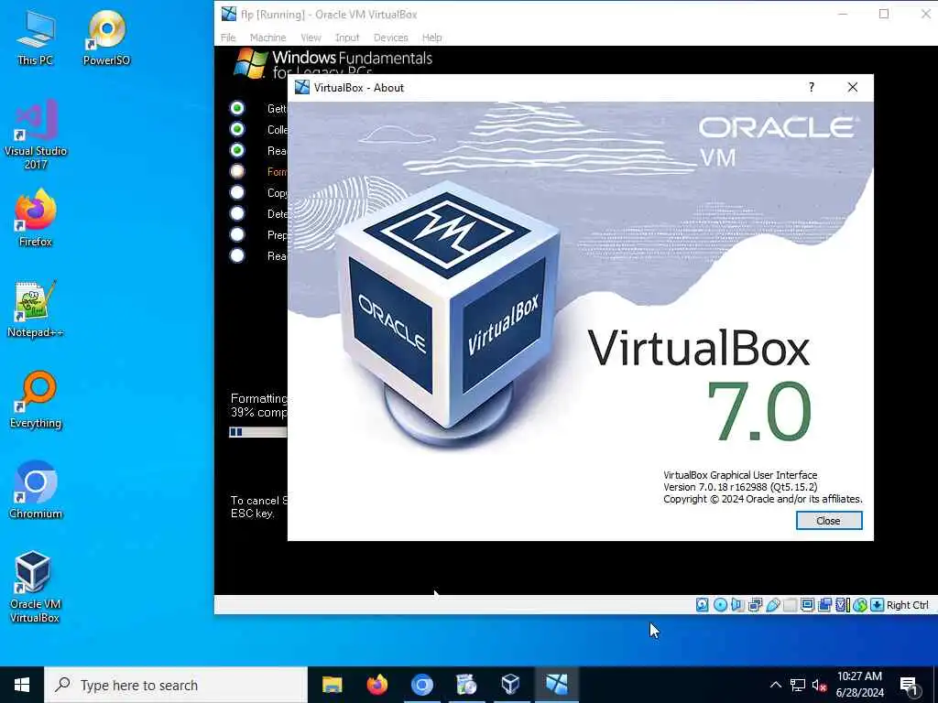The height and width of the screenshot is (703, 938).
Task: Click the recording status bar icon
Action: (825, 605)
